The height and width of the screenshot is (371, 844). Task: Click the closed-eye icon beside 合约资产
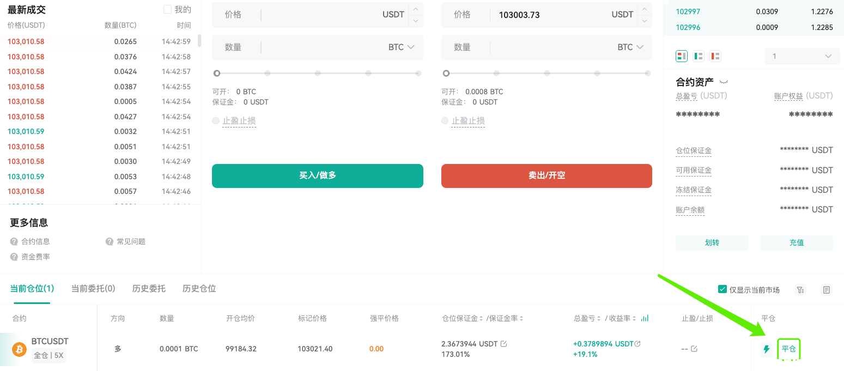724,82
